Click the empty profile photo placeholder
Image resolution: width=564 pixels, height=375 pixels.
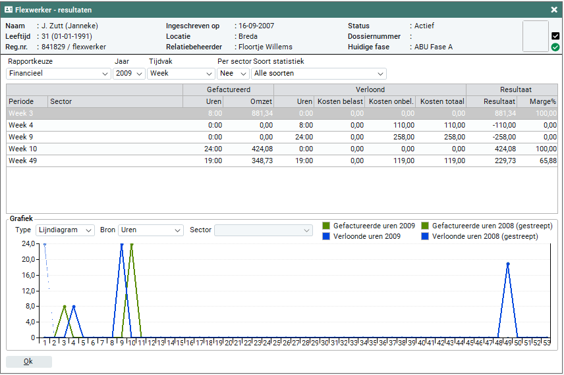pyautogui.click(x=535, y=36)
